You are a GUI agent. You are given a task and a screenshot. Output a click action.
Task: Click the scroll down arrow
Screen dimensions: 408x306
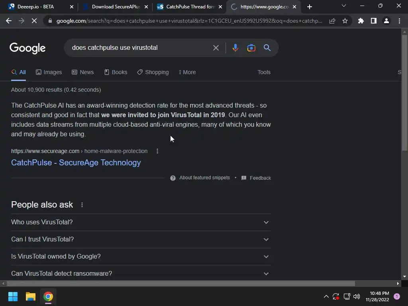coord(404,277)
